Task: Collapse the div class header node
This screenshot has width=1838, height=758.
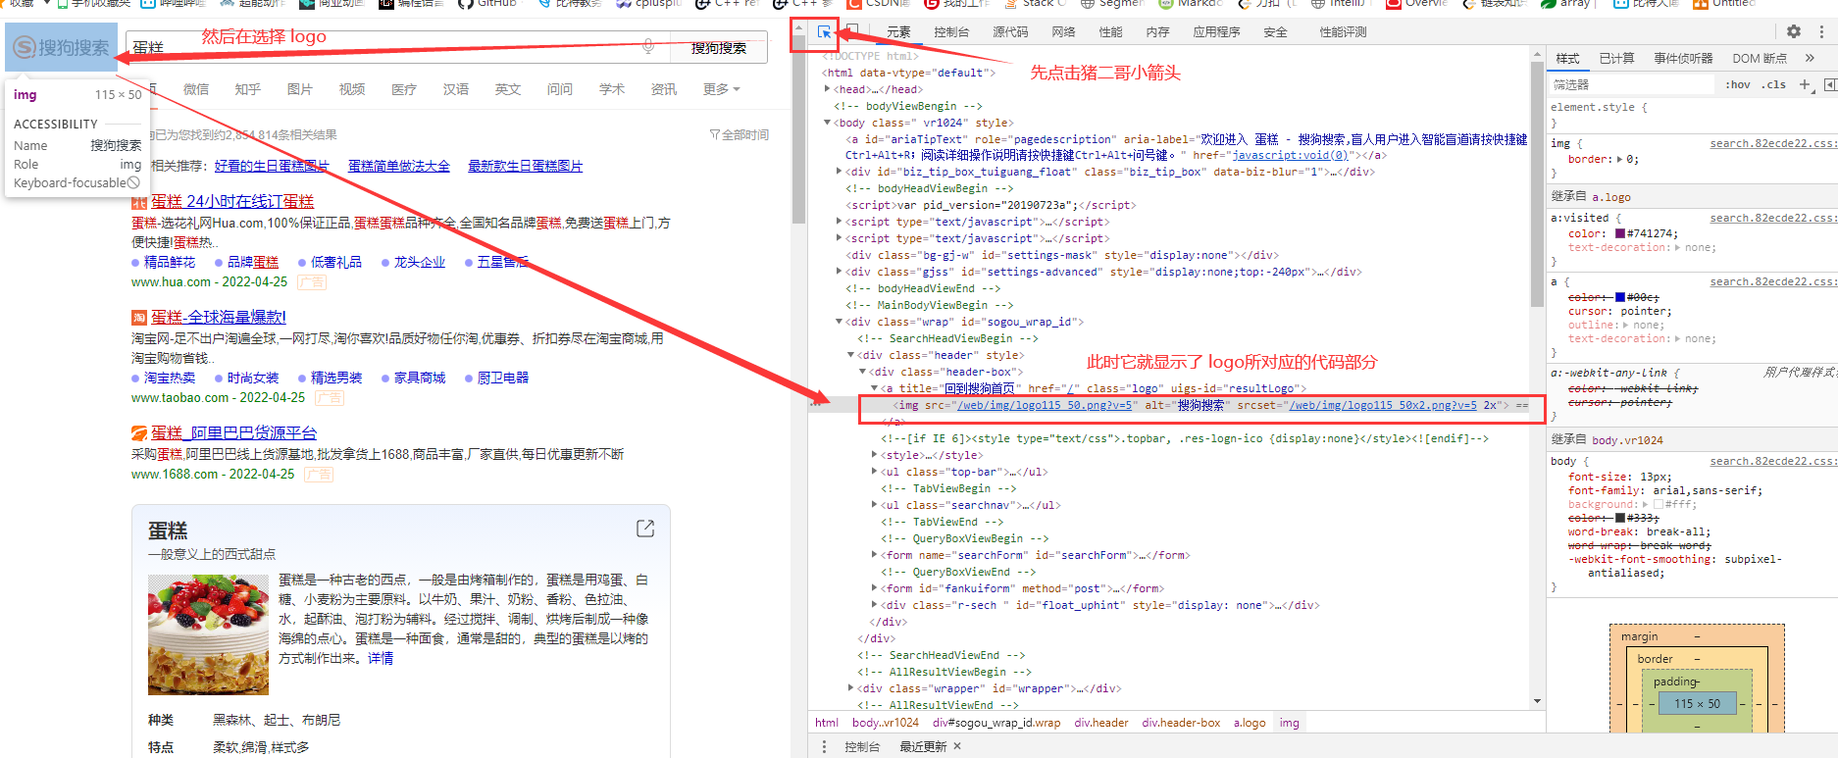Action: click(851, 355)
